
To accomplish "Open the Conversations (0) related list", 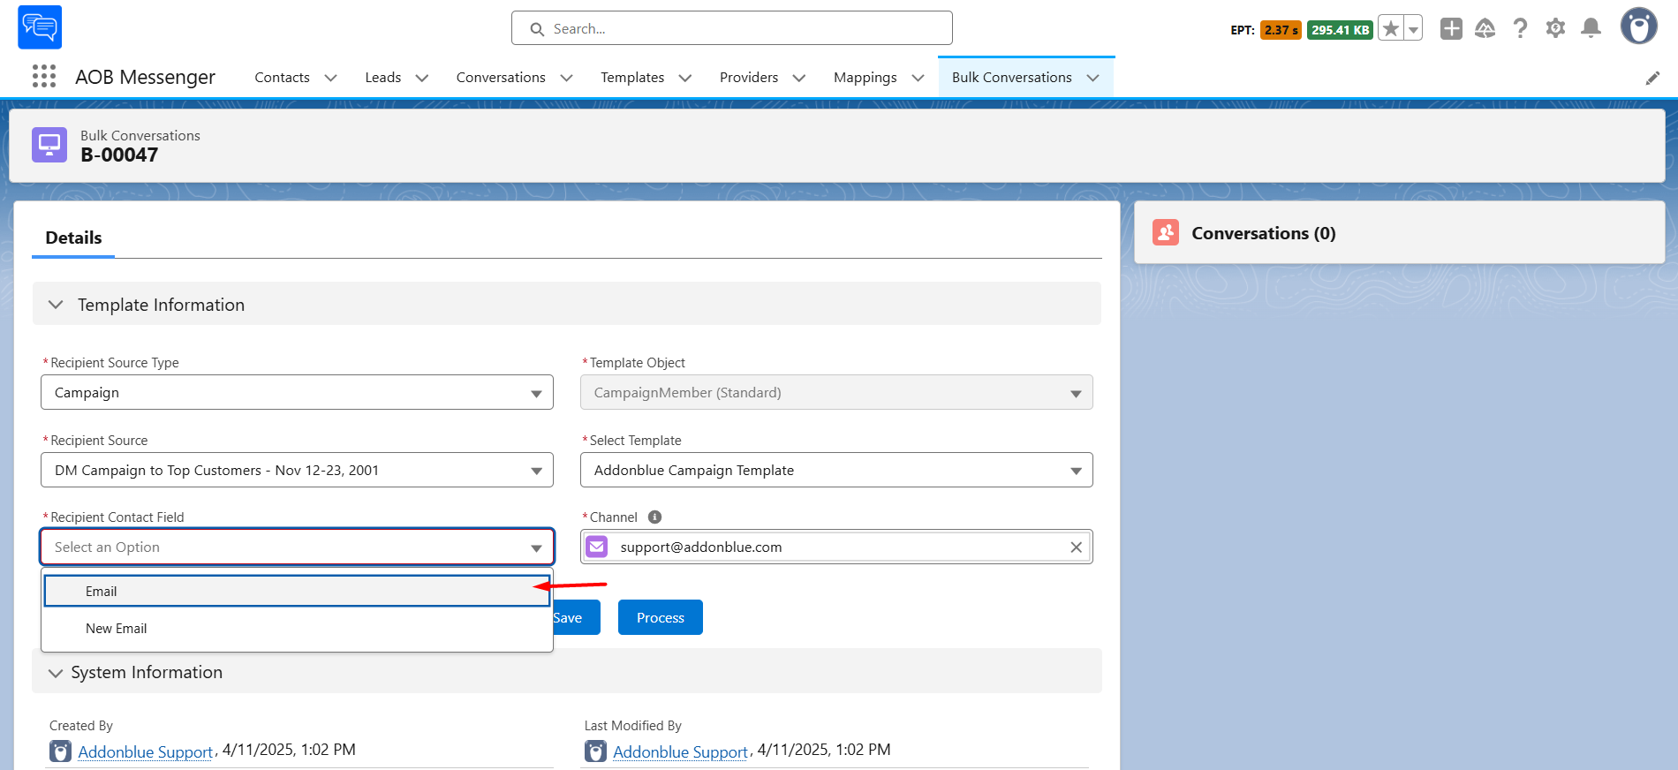I will (x=1263, y=233).
